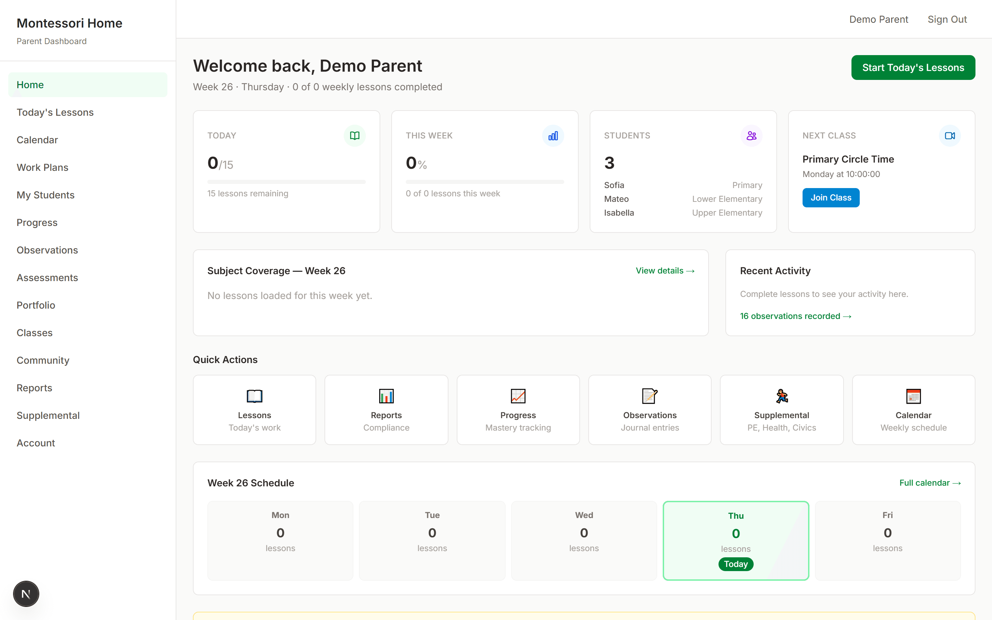Image resolution: width=992 pixels, height=620 pixels.
Task: Click the bar chart icon on This Week card
Action: coord(553,135)
